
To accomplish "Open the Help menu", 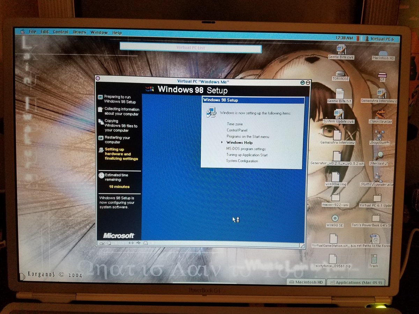I will click(117, 33).
